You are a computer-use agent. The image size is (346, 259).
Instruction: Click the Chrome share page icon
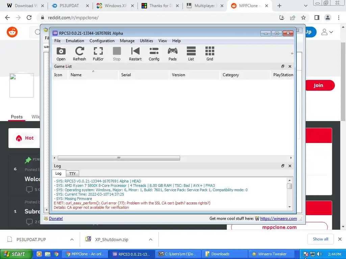pos(293,18)
